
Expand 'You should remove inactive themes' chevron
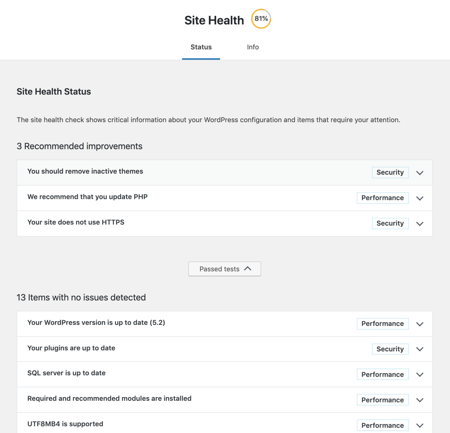[x=420, y=173]
